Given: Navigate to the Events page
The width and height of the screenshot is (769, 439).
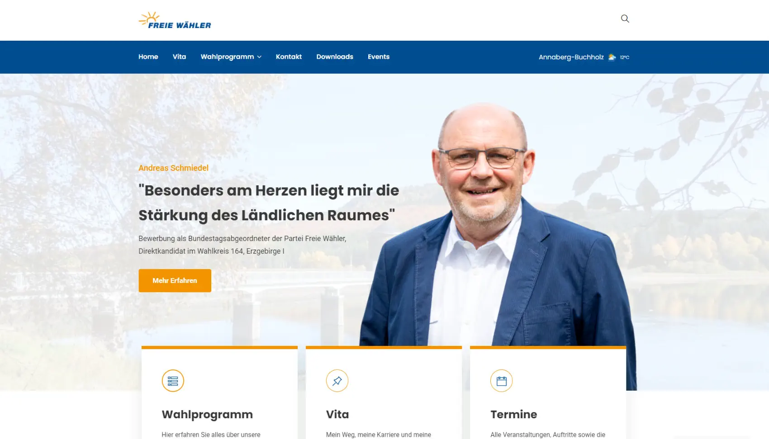Looking at the screenshot, I should [x=379, y=57].
